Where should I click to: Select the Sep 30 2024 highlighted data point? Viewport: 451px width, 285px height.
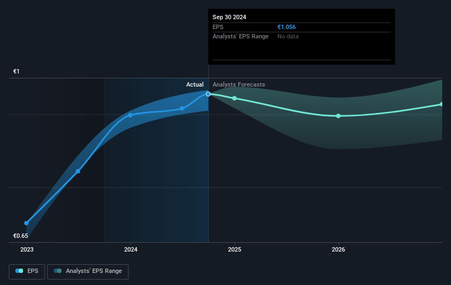208,94
